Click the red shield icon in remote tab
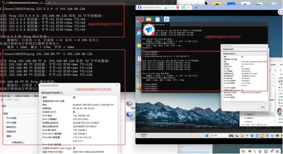The image size is (283, 154). (x=178, y=8)
